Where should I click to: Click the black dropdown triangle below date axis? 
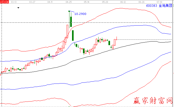18,8
